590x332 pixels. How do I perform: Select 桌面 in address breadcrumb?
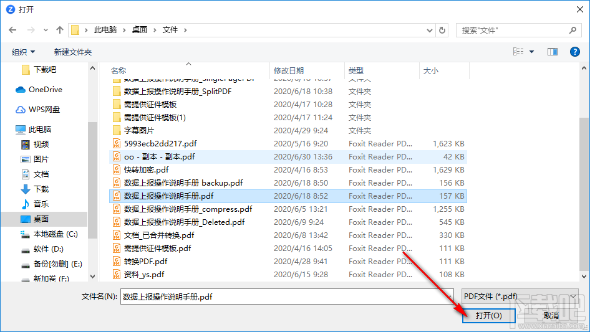click(x=140, y=30)
